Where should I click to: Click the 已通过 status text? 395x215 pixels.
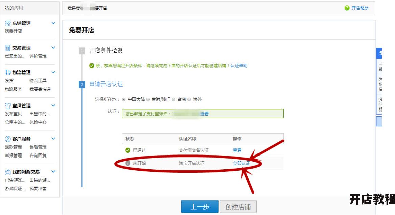point(139,150)
